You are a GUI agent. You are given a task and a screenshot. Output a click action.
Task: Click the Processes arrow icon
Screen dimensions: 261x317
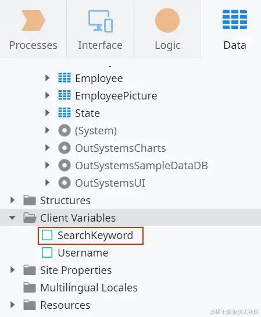tap(33, 20)
